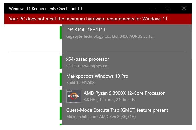Click the 'Build 19041.508' text
The height and width of the screenshot is (130, 196).
click(80, 83)
